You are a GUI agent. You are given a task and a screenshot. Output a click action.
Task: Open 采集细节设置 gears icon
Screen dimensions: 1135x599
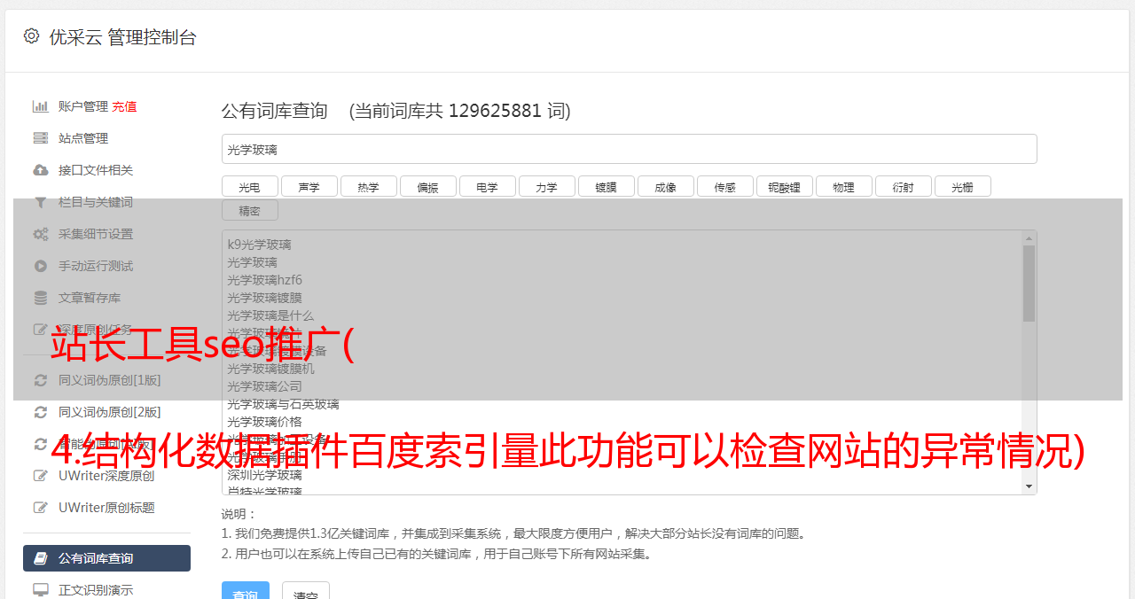coord(41,234)
